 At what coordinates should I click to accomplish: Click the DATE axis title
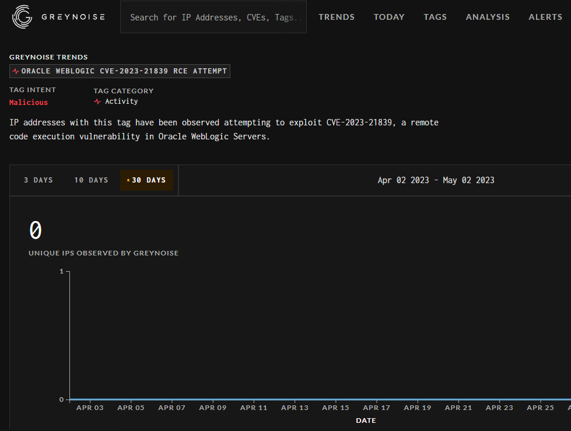(366, 421)
